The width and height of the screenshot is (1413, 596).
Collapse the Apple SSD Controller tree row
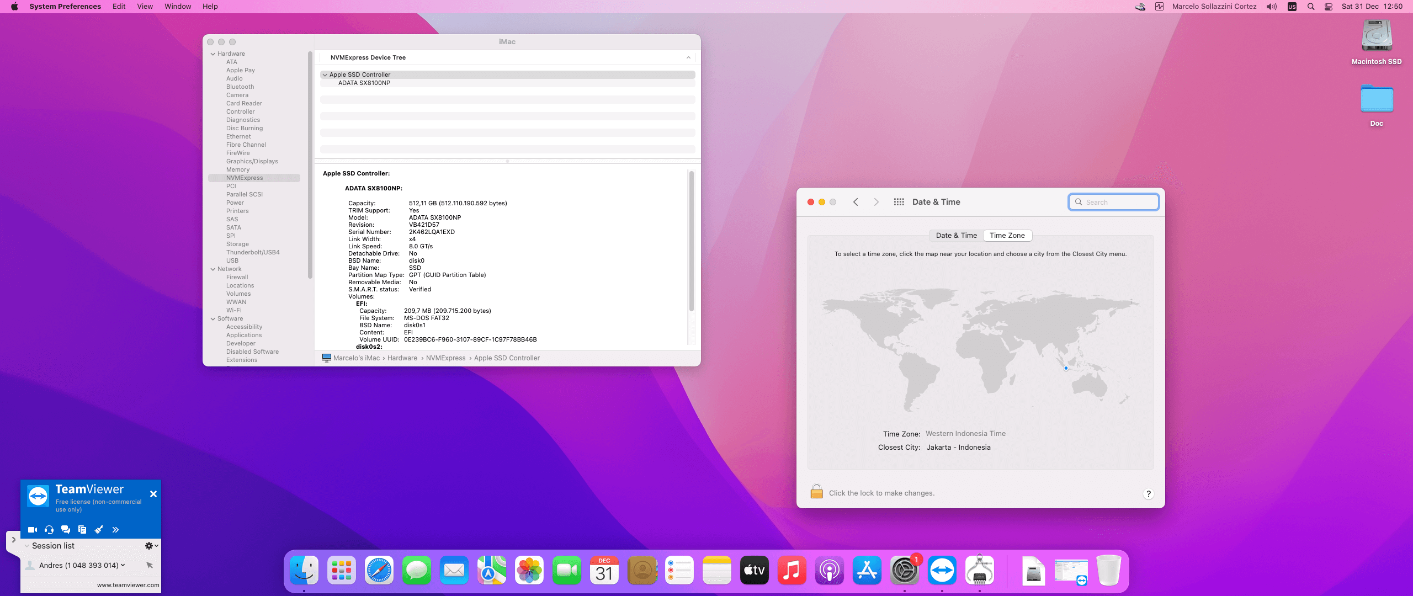click(325, 75)
